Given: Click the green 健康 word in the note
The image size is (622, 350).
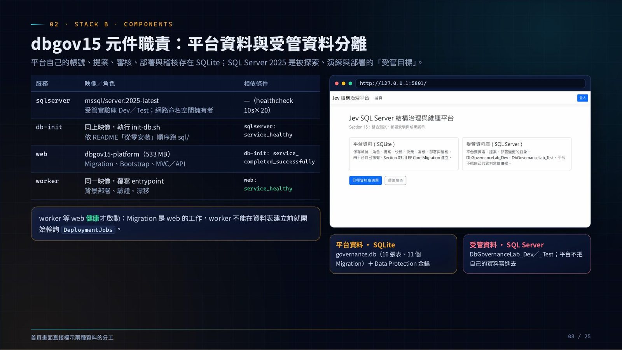Looking at the screenshot, I should 93,219.
